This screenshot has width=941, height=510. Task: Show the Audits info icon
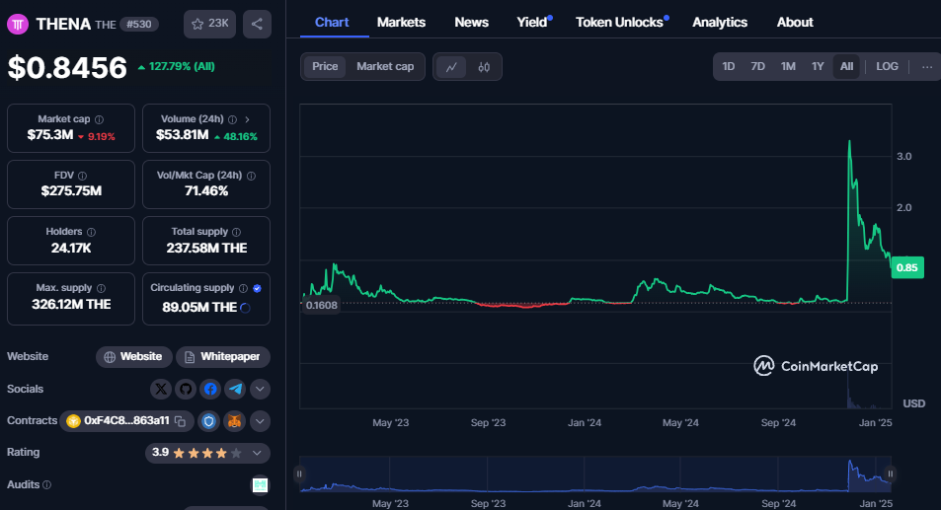point(46,484)
